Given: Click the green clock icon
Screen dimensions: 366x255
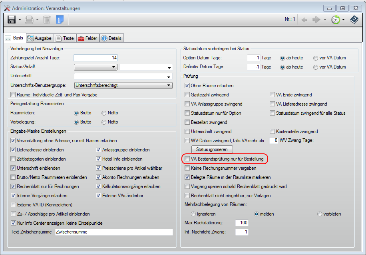Looking at the screenshot, I should [336, 20].
